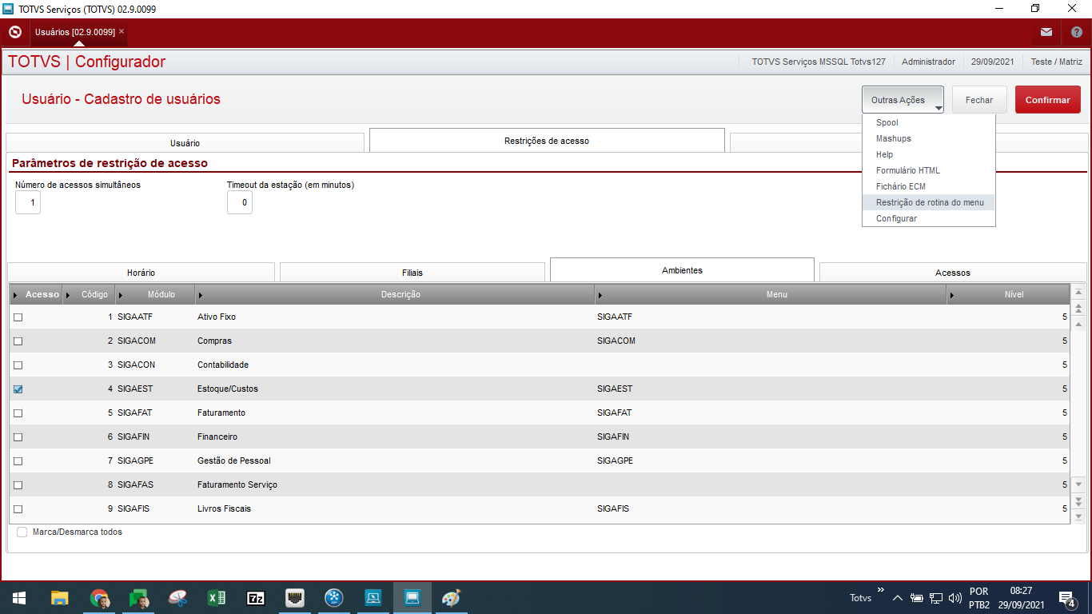
Task: Click the arrow on the Menu column header
Action: click(600, 295)
